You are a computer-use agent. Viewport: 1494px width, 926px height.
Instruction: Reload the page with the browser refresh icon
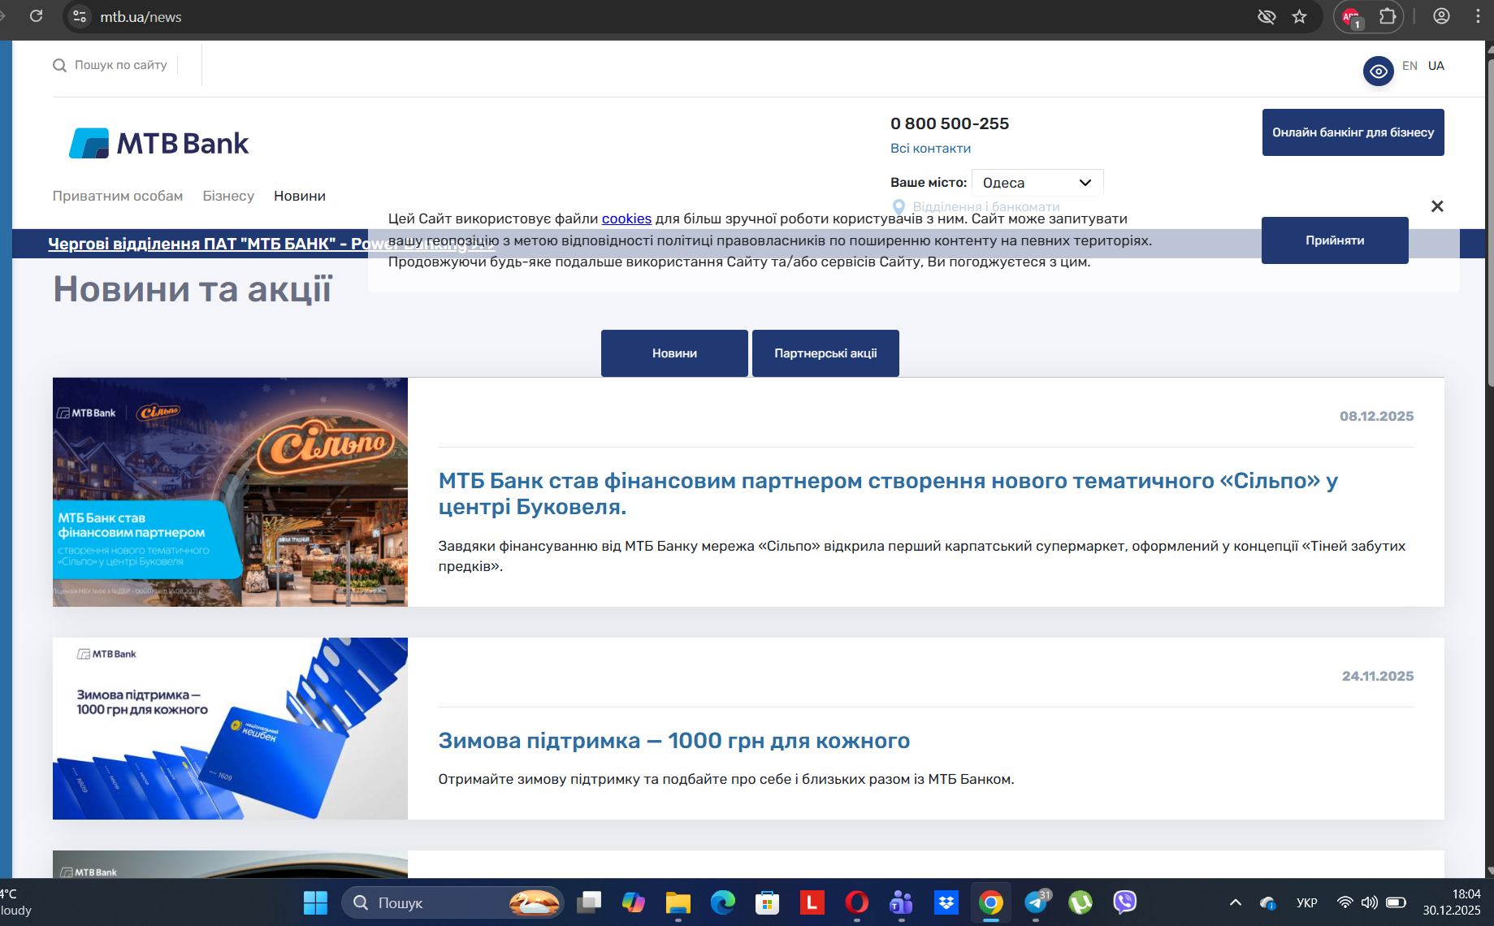36,16
